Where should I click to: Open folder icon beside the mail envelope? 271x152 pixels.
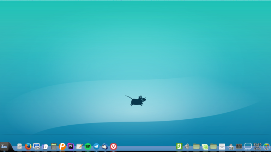point(213,146)
